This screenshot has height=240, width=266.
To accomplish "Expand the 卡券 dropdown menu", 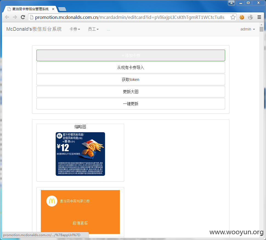I will click(x=75, y=29).
